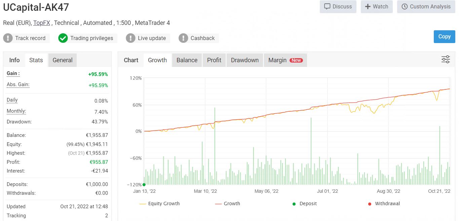This screenshot has width=459, height=221.
Task: Click the green deposit marker on chart
Action: pyautogui.click(x=144, y=184)
